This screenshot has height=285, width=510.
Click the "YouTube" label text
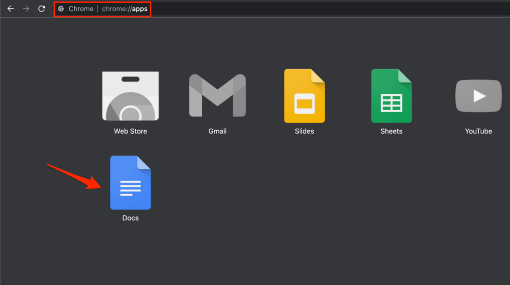479,131
